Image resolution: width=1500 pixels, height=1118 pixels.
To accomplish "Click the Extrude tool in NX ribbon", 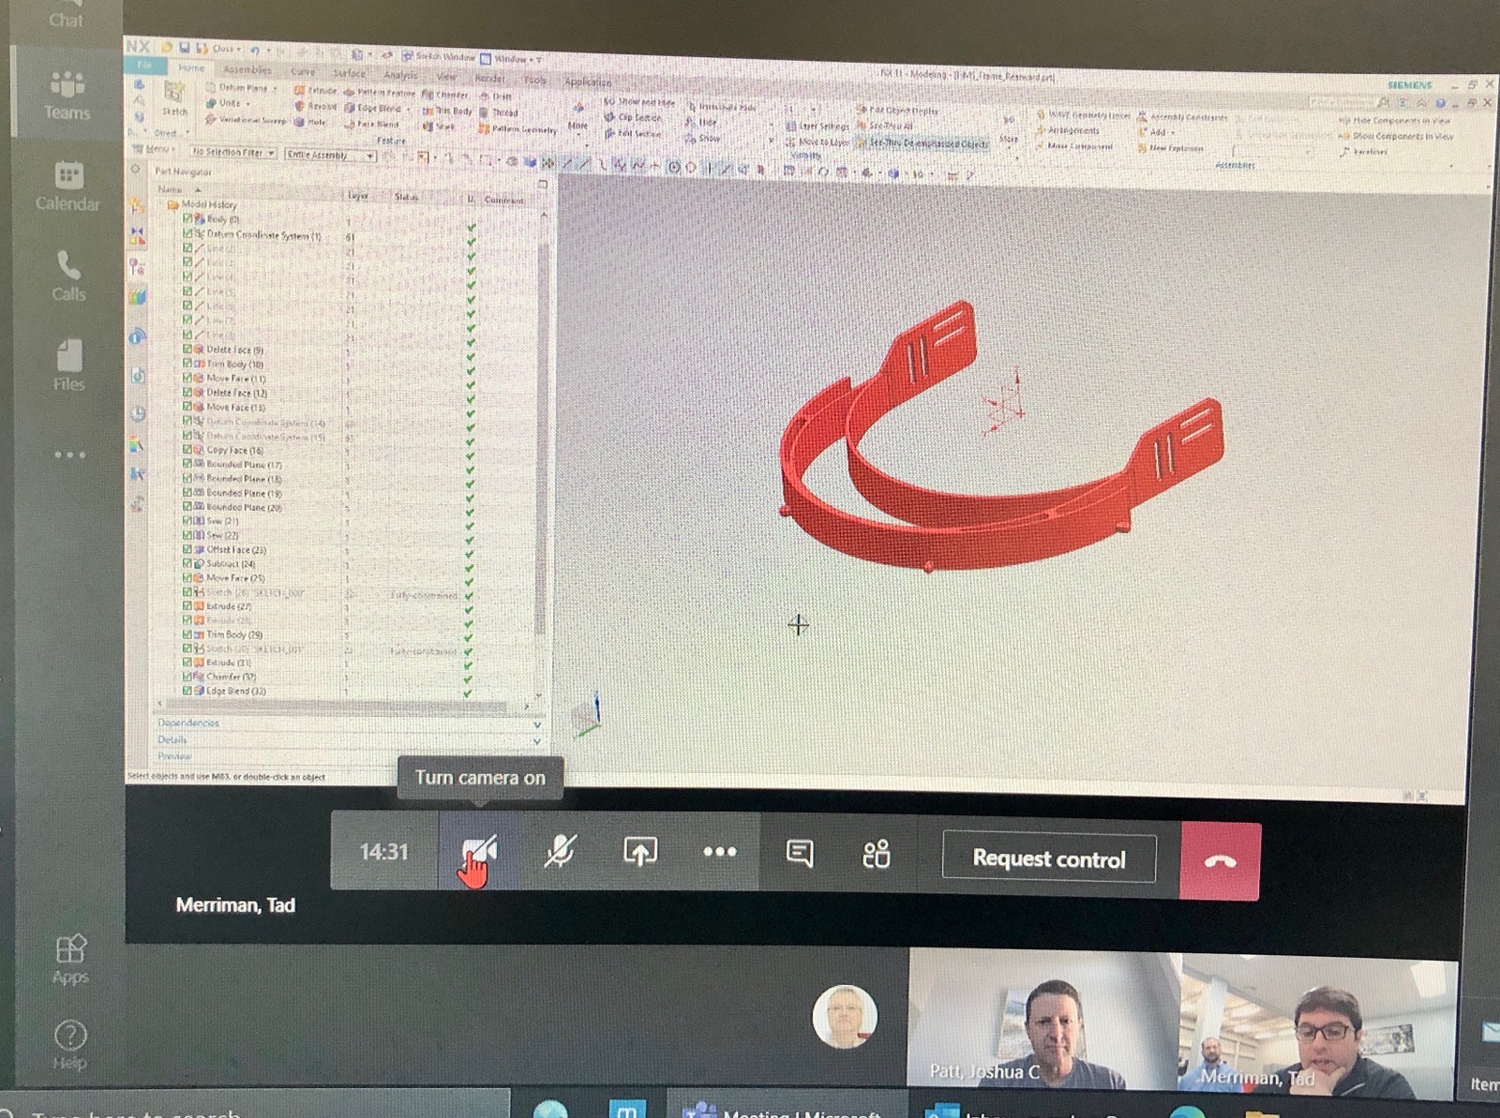I will click(x=316, y=90).
